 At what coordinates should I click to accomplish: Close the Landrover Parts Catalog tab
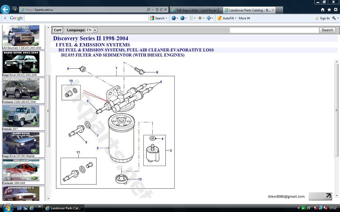point(273,10)
